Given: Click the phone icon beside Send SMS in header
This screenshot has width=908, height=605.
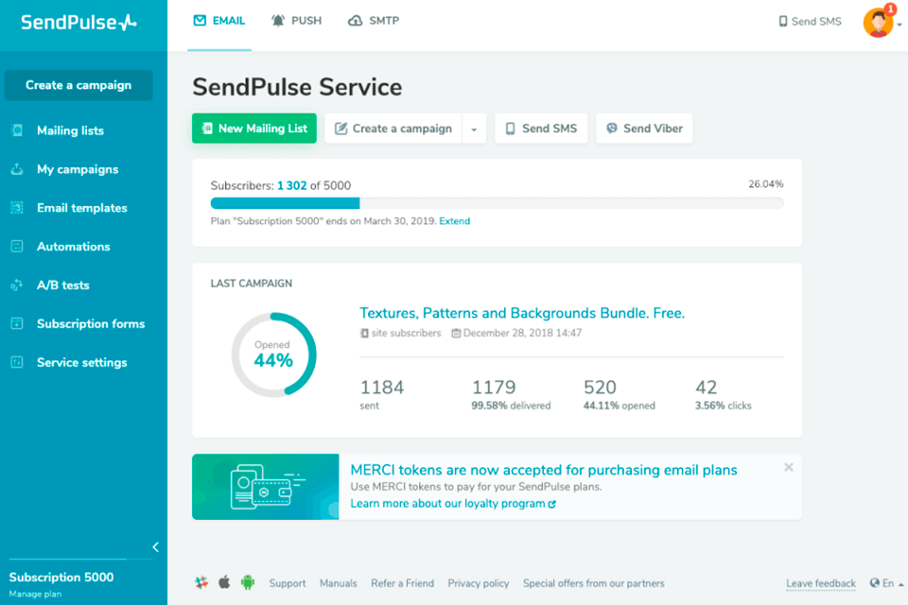Looking at the screenshot, I should pos(783,22).
